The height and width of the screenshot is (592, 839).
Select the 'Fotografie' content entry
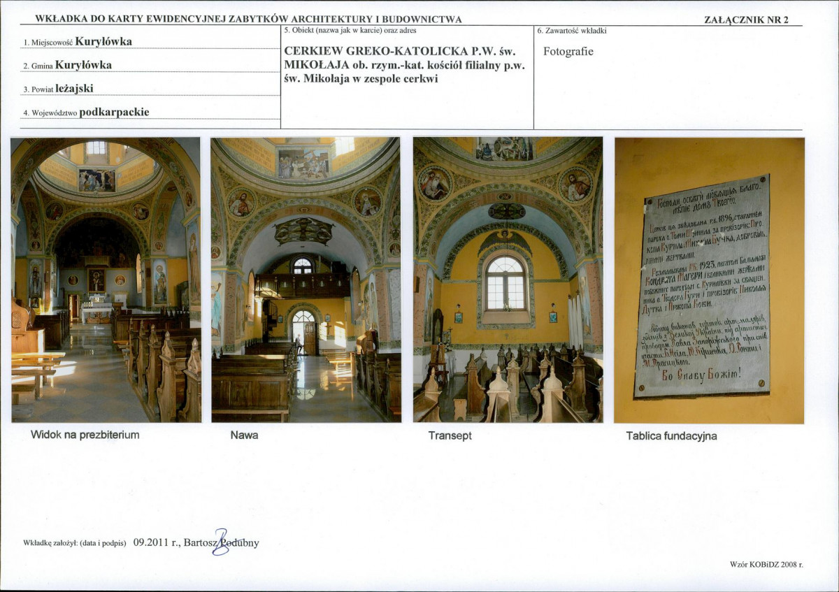568,52
